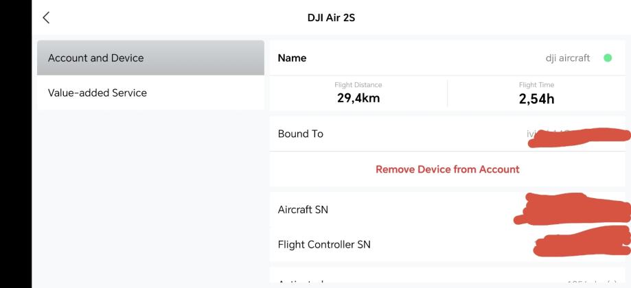The image size is (631, 288).
Task: Tap the partially visible row at the bottom
Action: [x=447, y=280]
